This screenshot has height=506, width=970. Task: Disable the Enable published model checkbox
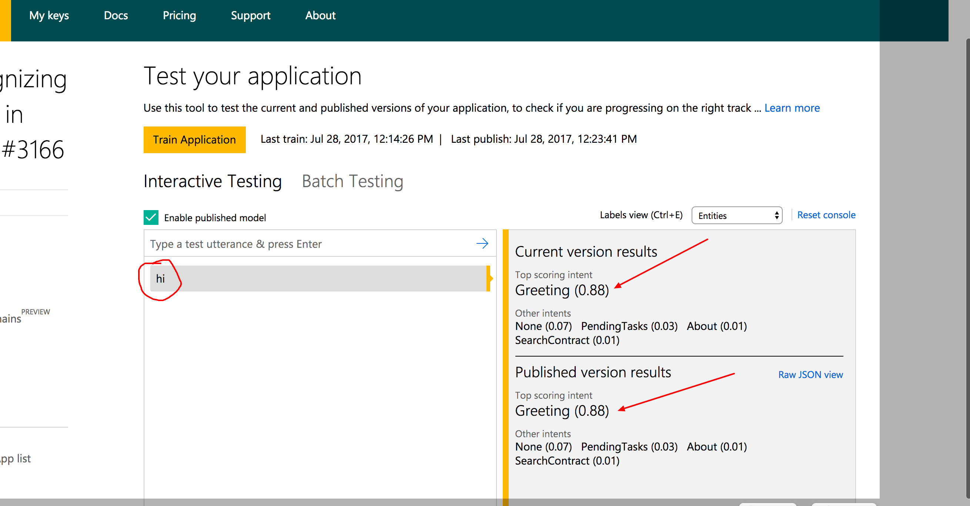[151, 217]
